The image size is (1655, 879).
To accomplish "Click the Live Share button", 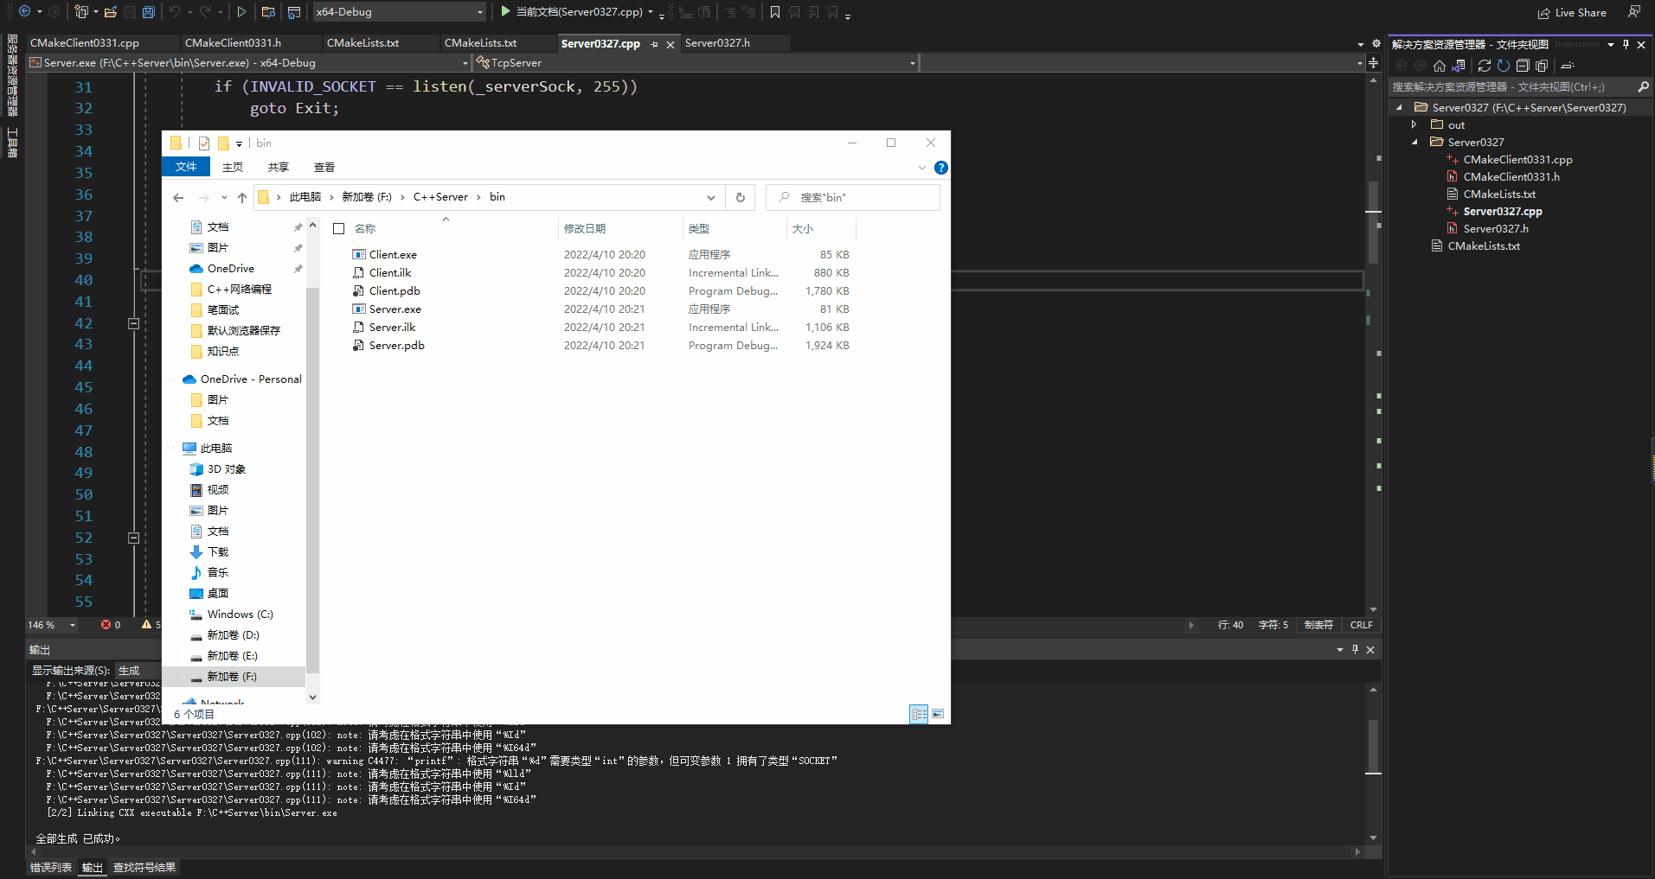I will pyautogui.click(x=1572, y=12).
